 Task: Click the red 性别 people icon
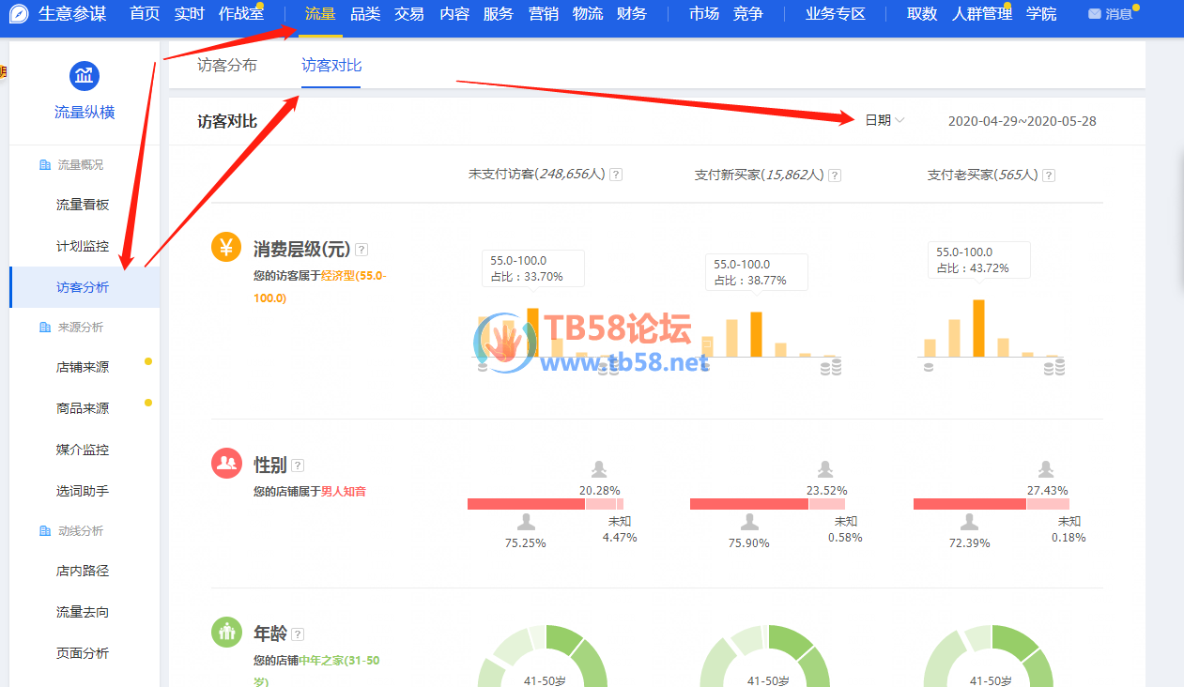[x=226, y=463]
